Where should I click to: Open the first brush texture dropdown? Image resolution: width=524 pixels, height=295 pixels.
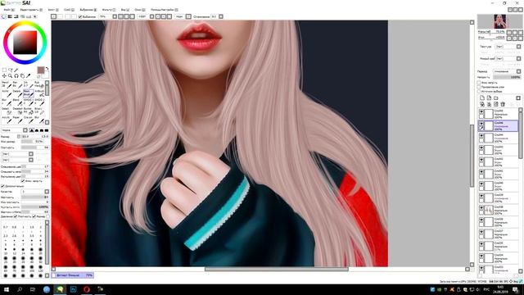pyautogui.click(x=17, y=154)
